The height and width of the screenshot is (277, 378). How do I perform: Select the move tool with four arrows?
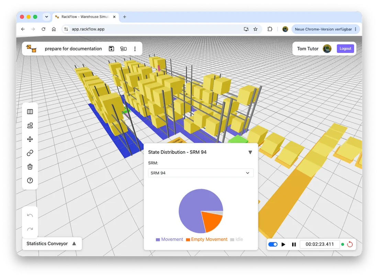(x=30, y=139)
